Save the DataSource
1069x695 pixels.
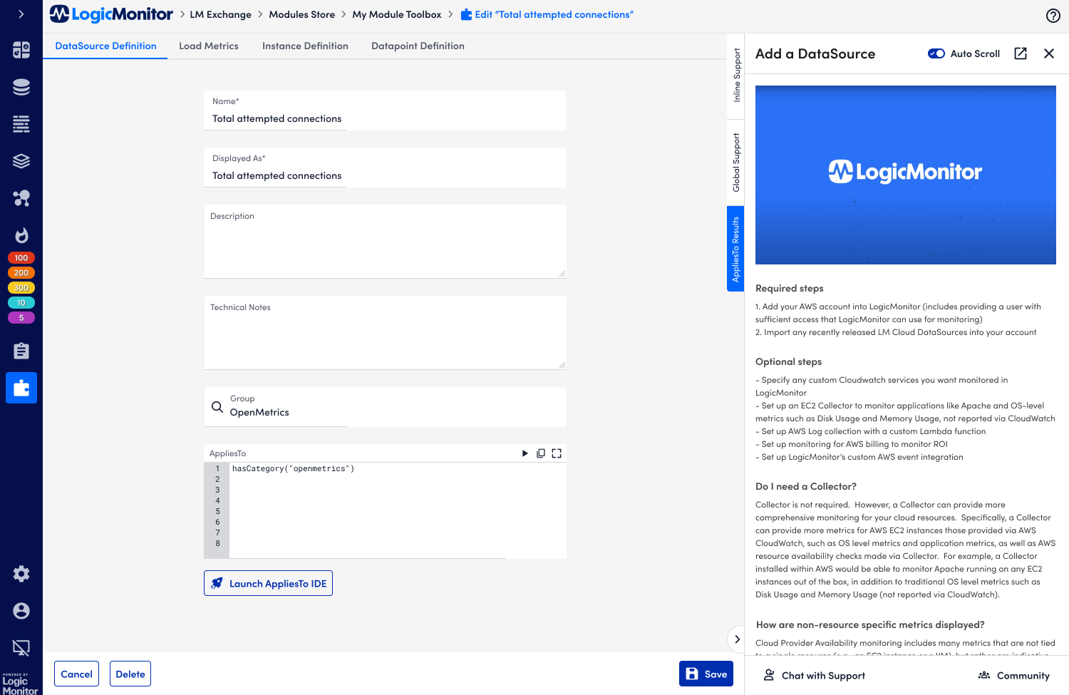click(x=706, y=674)
